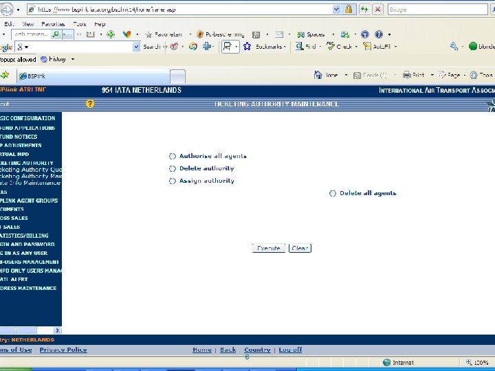Open the Help menu
The width and height of the screenshot is (495, 371).
100,24
